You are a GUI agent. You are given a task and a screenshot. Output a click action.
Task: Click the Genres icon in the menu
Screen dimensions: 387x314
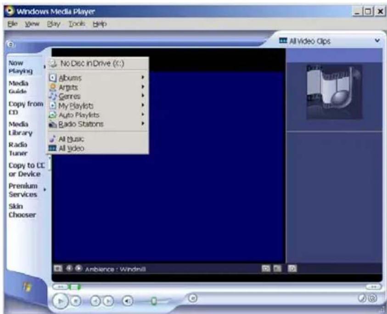pyautogui.click(x=53, y=96)
